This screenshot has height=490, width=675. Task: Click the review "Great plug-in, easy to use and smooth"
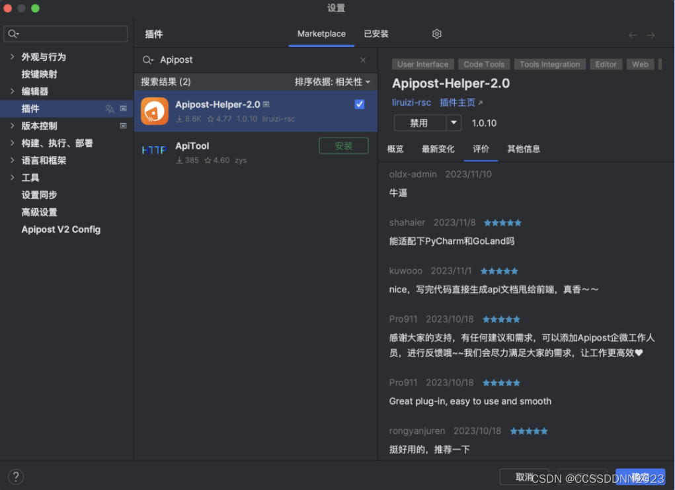(470, 401)
